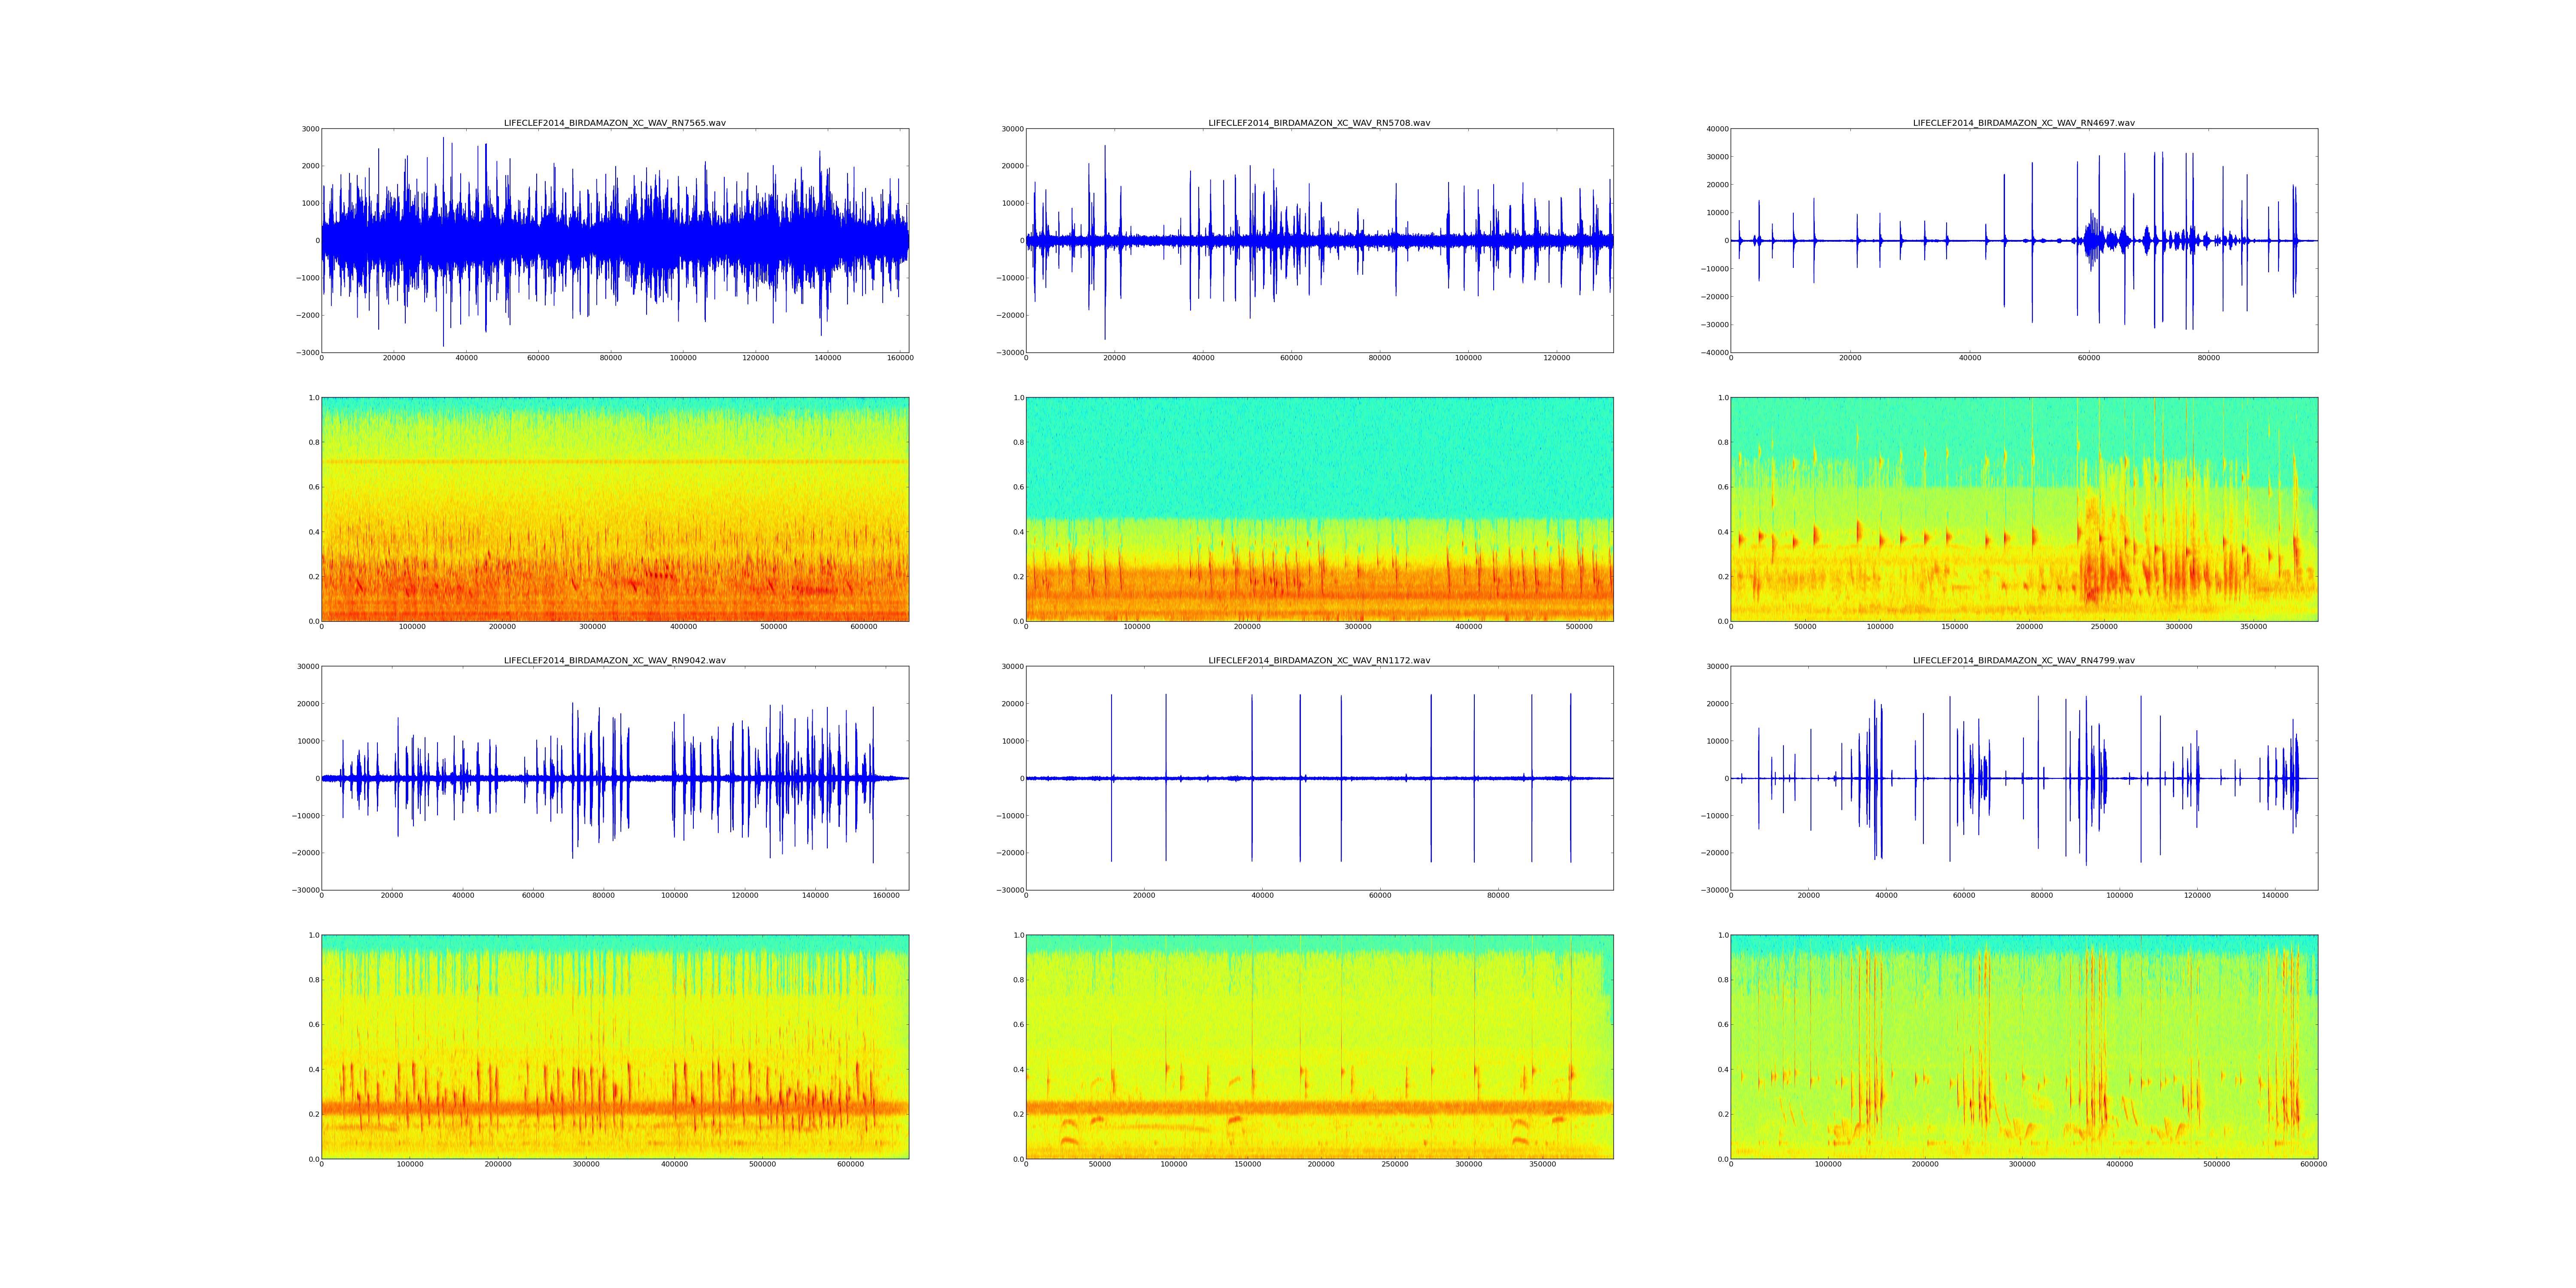The width and height of the screenshot is (2576, 1288).
Task: Click the RN7565.wav waveform plot
Action: pos(614,240)
